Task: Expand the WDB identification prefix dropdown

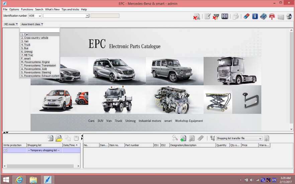Action: (x=40, y=16)
